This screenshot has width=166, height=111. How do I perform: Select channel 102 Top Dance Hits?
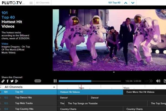click(28, 97)
